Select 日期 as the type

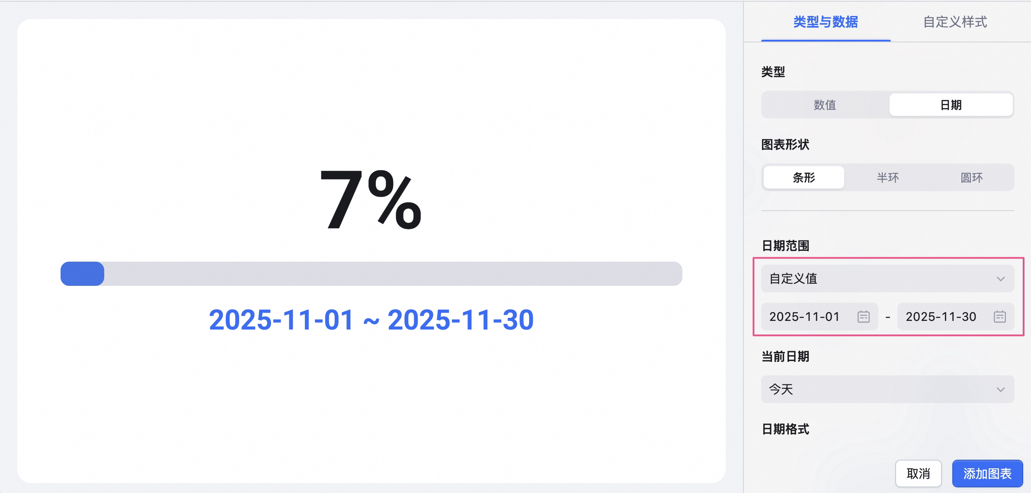click(951, 105)
